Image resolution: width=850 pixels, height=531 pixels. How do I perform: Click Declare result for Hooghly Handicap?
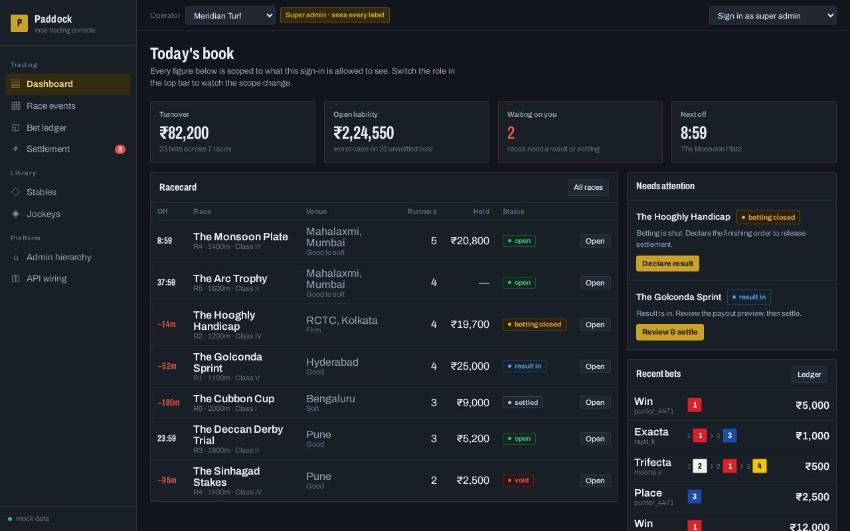(x=667, y=264)
